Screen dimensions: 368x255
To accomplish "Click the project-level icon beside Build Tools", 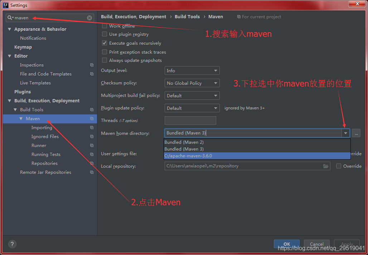I will point(92,110).
